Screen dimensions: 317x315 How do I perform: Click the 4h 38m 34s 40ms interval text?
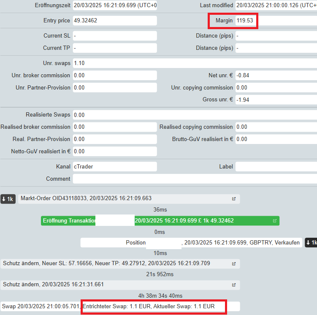[160, 296]
